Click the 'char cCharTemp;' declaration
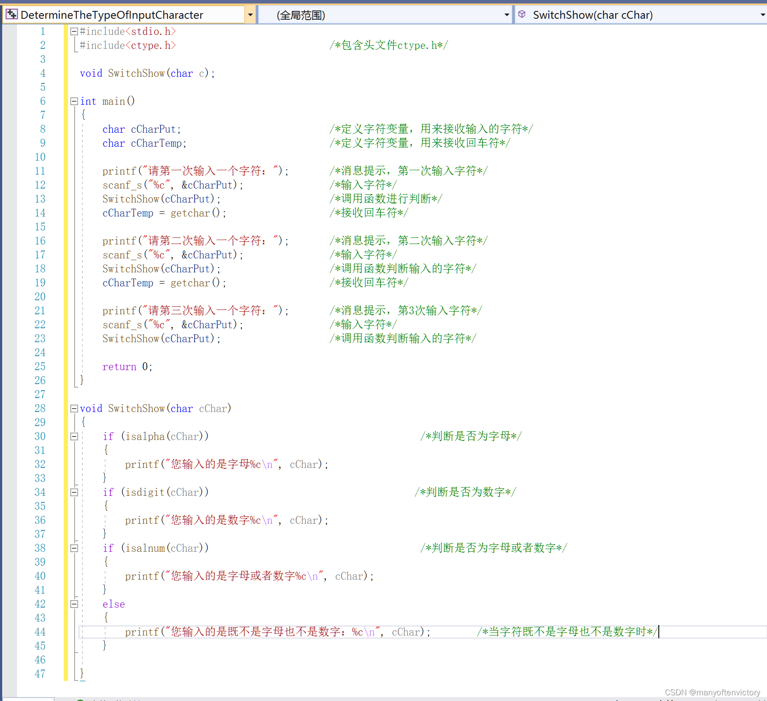Image resolution: width=767 pixels, height=701 pixels. coord(144,143)
